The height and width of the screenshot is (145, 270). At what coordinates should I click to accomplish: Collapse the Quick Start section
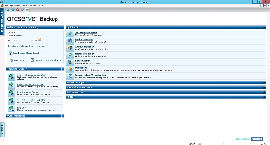point(264,27)
